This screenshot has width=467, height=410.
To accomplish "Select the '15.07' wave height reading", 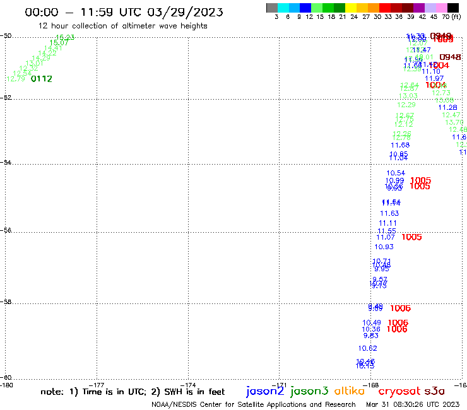I will 59,43.
